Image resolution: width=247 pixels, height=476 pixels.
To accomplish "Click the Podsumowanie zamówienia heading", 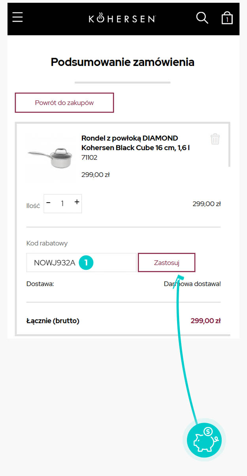I will coord(123,62).
